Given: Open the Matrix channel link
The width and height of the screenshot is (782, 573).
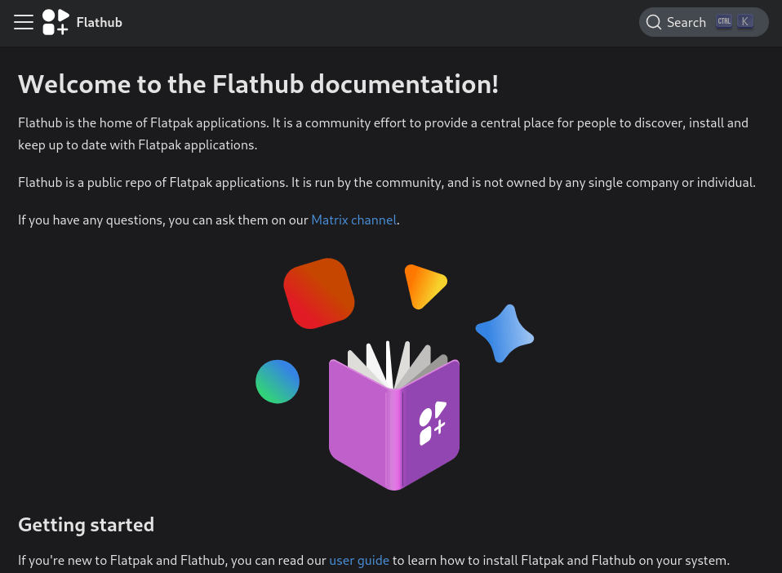Looking at the screenshot, I should click(x=353, y=220).
